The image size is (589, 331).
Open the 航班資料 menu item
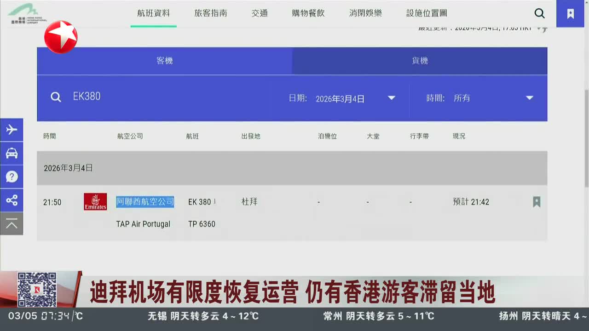[153, 13]
